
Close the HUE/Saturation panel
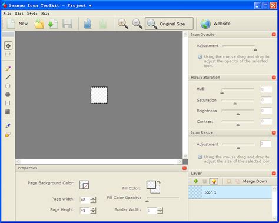point(274,78)
